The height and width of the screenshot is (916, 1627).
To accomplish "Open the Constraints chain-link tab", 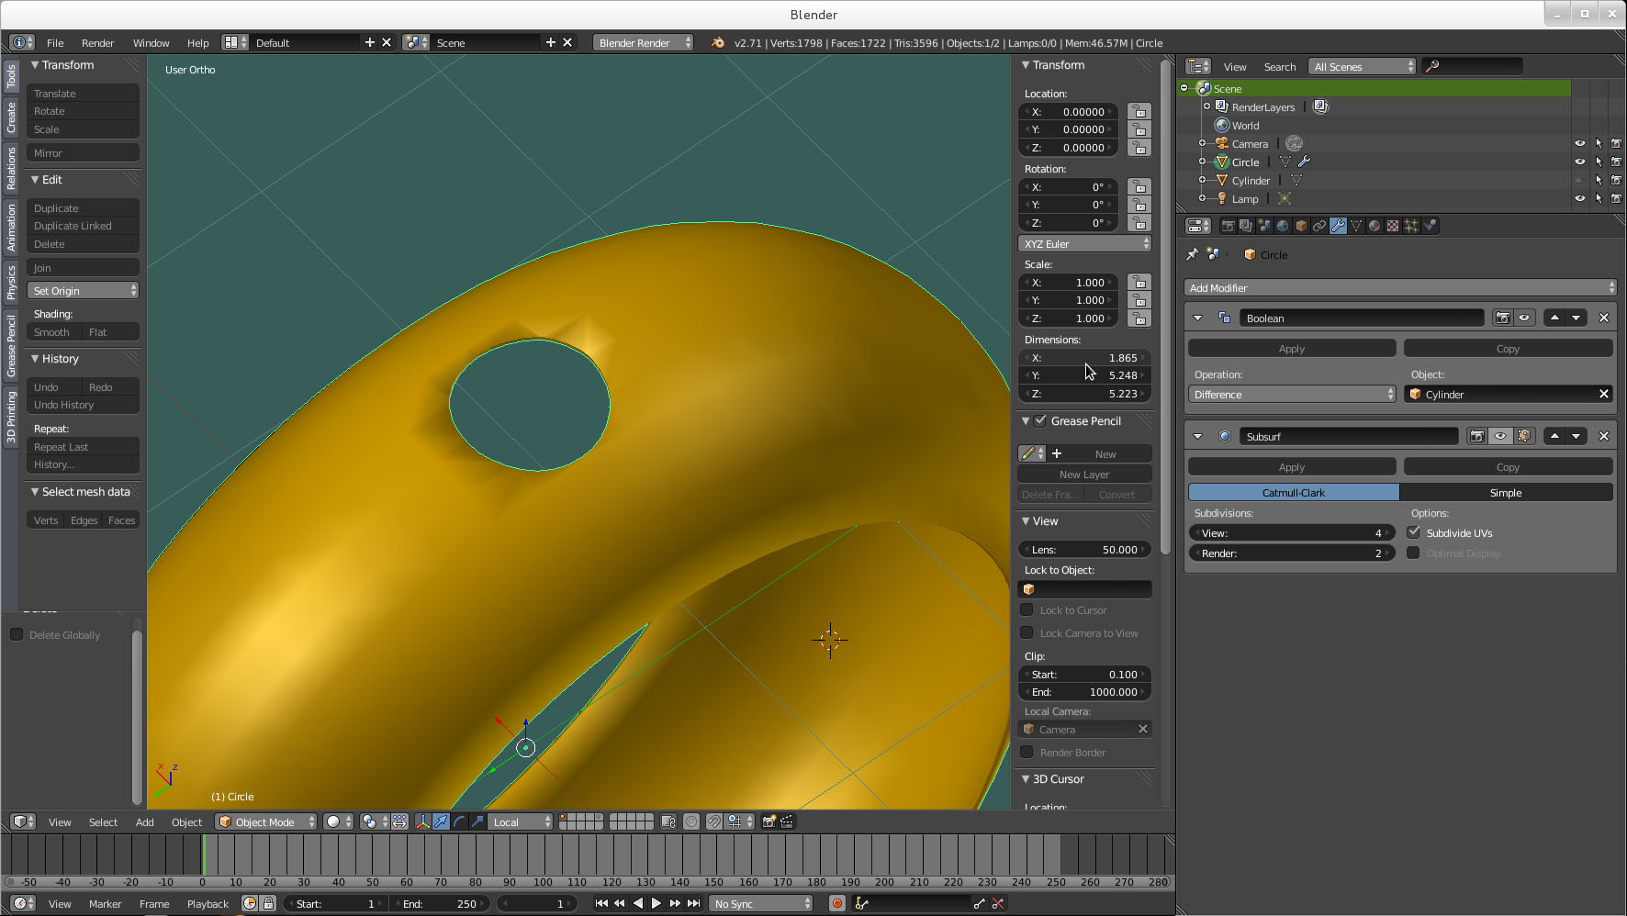I will coord(1319,226).
